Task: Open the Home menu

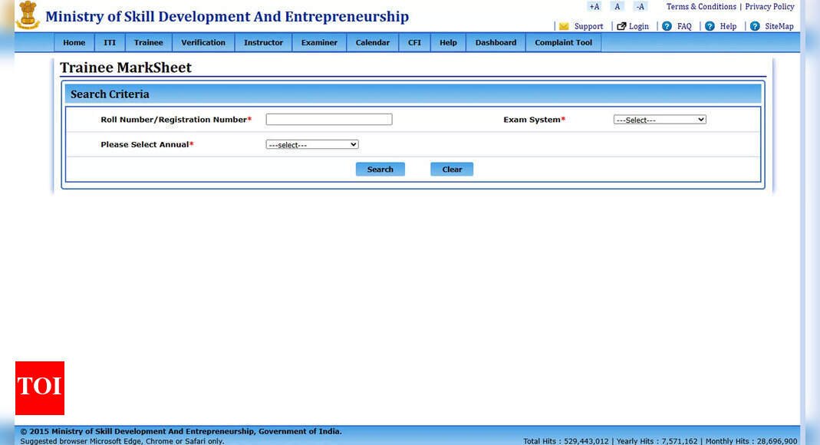Action: 74,42
